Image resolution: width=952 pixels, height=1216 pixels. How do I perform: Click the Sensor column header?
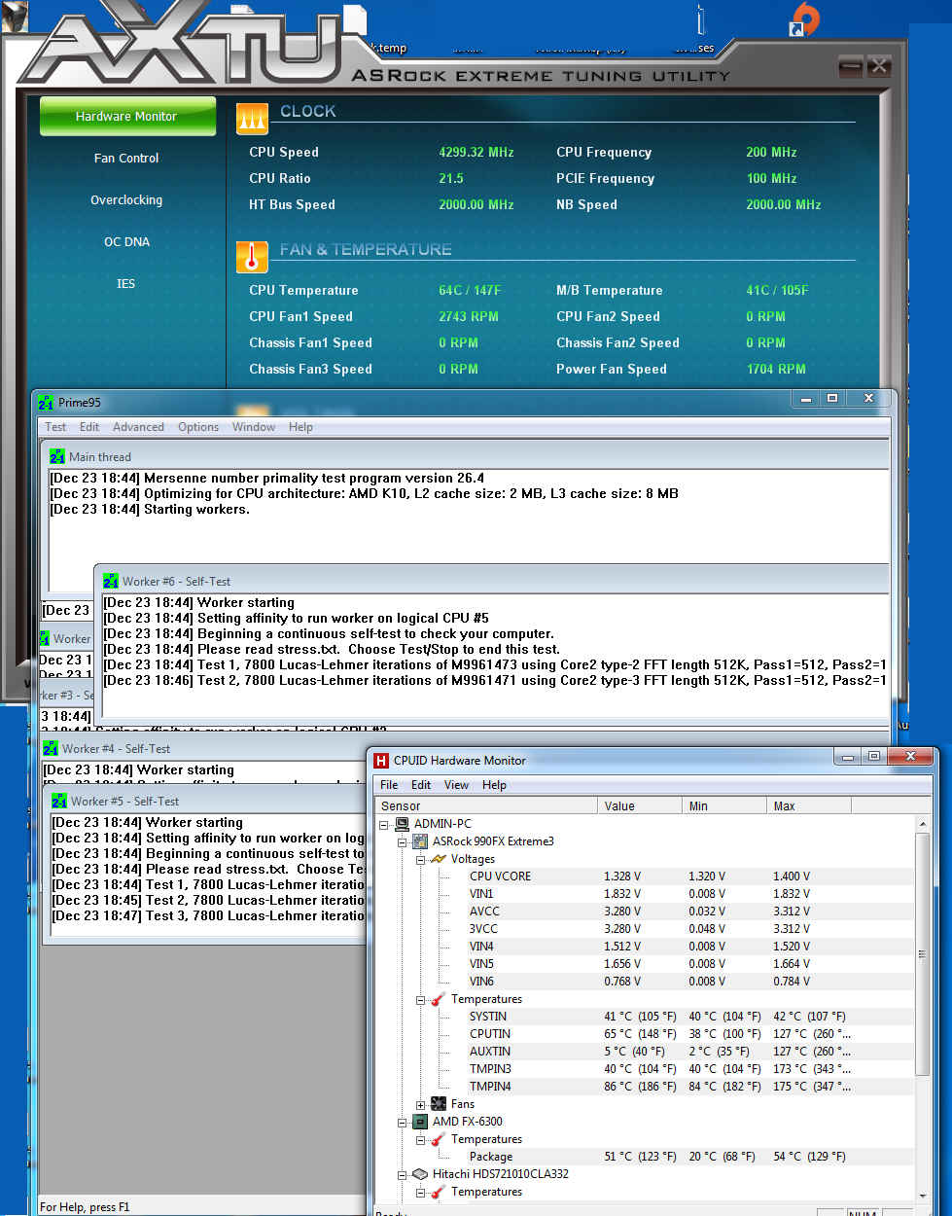(x=486, y=805)
